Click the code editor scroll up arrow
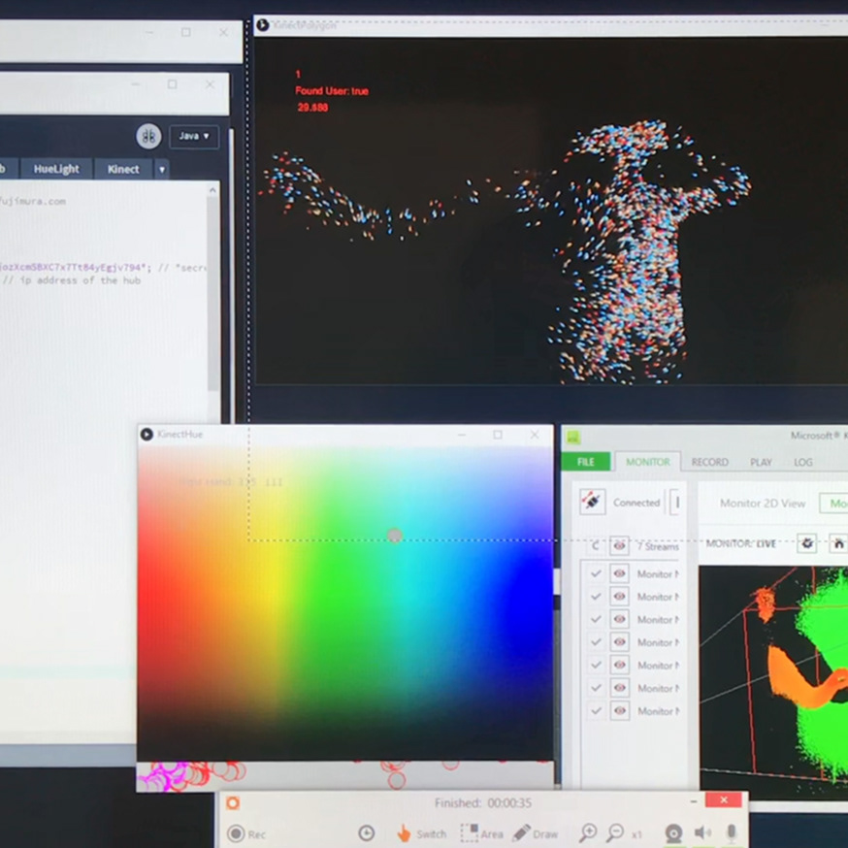Screen dimensions: 848x848 click(x=212, y=192)
